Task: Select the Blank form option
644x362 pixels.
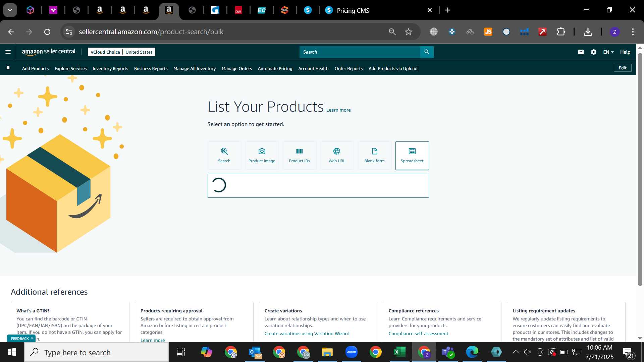Action: [x=374, y=156]
